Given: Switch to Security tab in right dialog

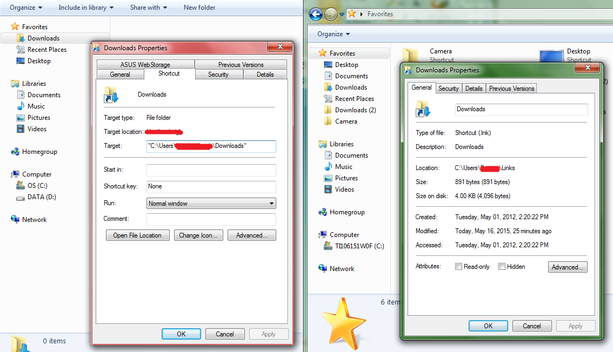Looking at the screenshot, I should tap(449, 89).
